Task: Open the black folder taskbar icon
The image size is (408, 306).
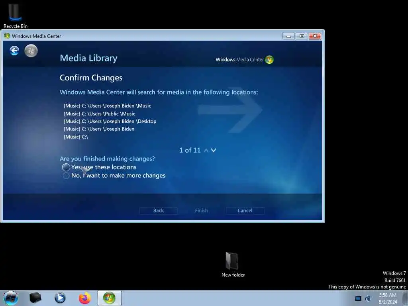Action: coord(35,298)
